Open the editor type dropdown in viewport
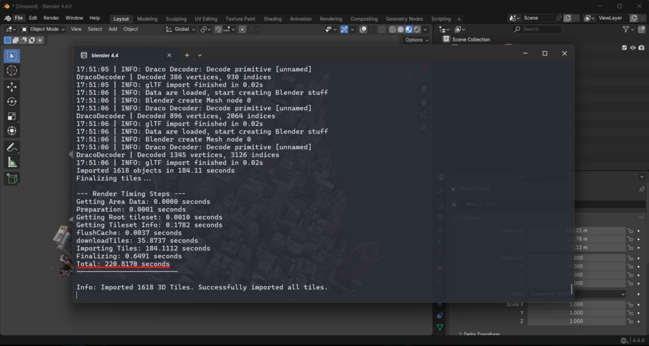 [11, 30]
